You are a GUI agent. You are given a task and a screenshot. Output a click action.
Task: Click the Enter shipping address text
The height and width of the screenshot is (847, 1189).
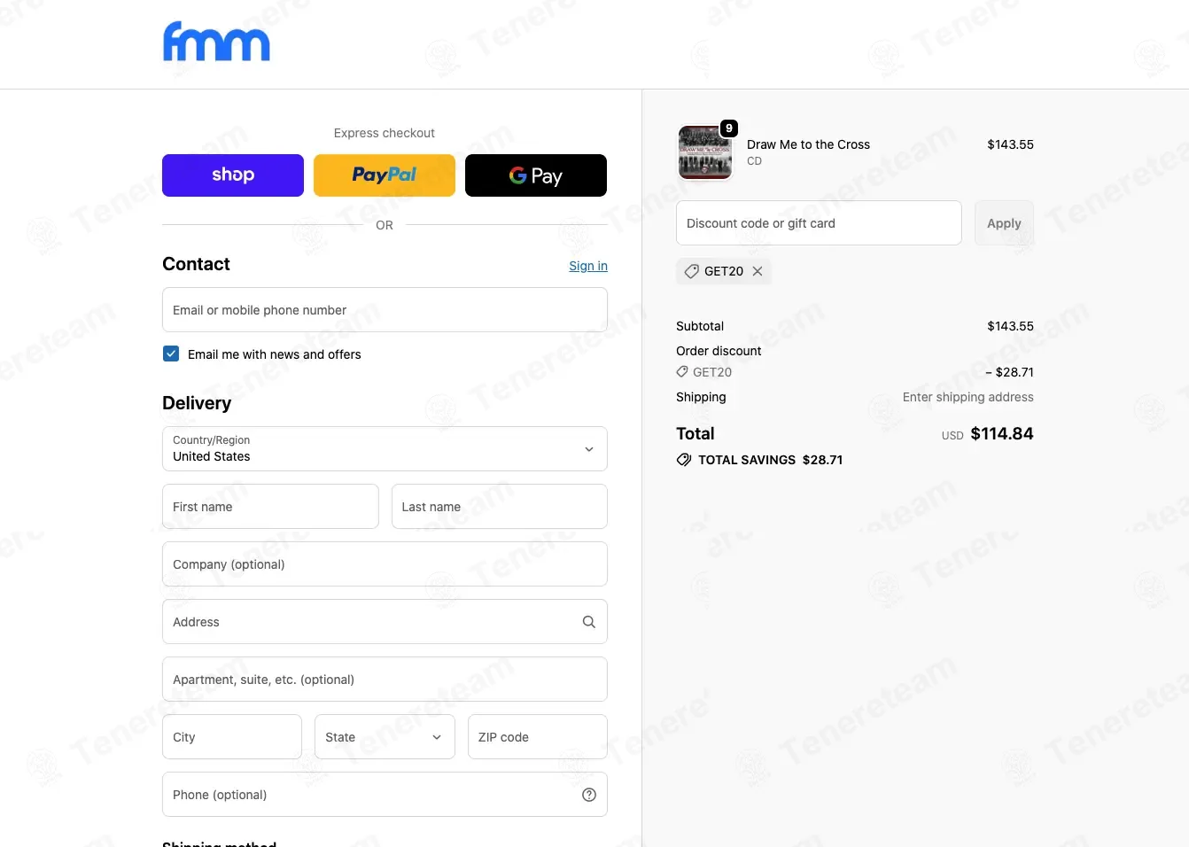point(968,397)
